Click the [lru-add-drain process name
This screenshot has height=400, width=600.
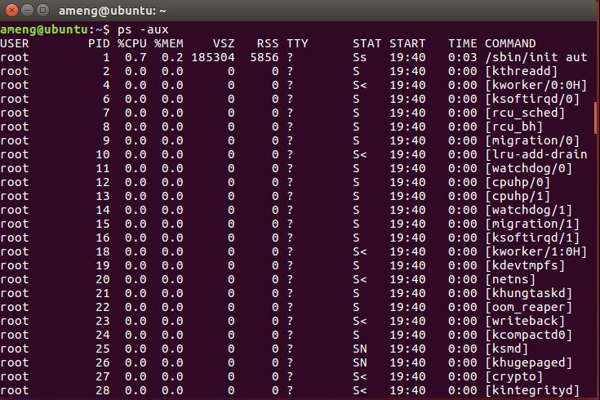[x=536, y=154]
